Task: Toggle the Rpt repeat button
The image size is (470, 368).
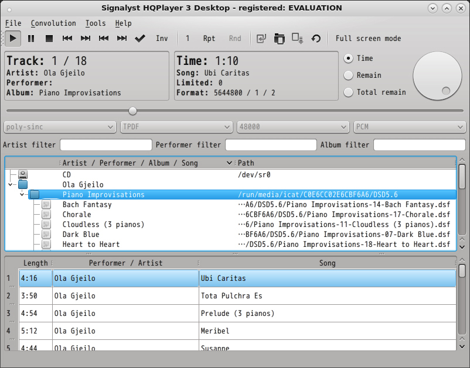Action: 209,39
